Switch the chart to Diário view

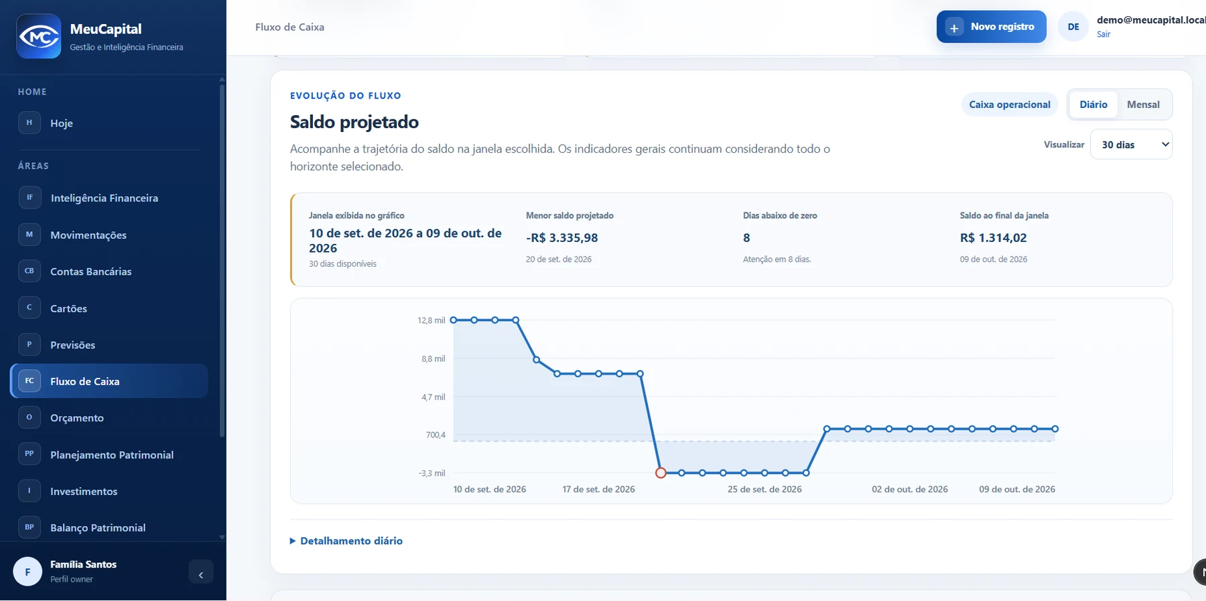[x=1093, y=105]
